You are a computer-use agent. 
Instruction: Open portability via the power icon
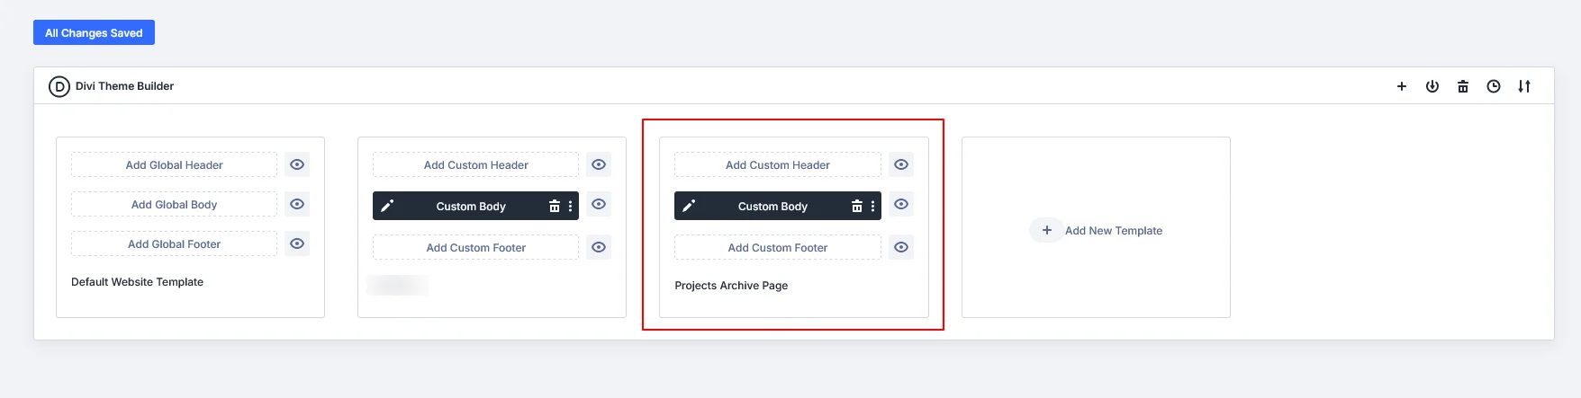tap(1432, 86)
